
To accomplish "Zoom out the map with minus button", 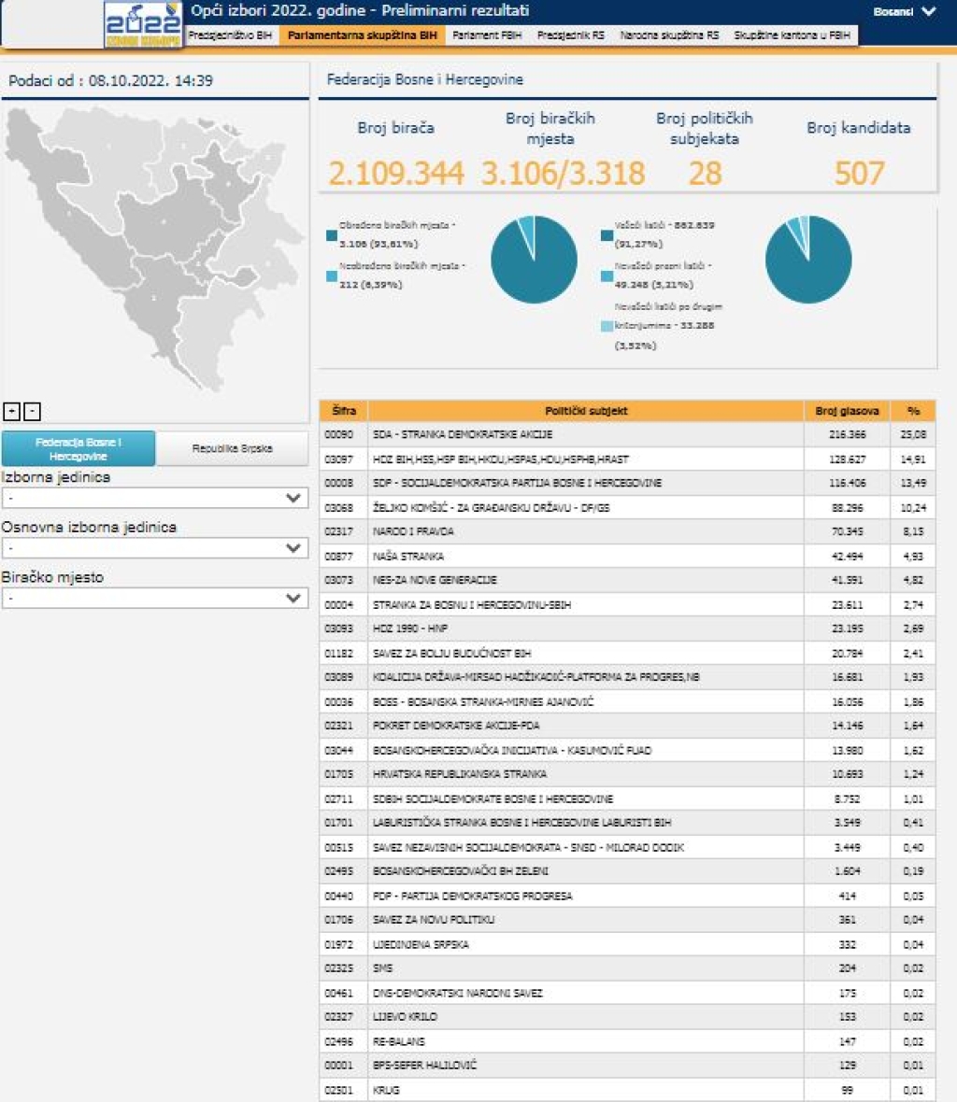I will point(32,411).
